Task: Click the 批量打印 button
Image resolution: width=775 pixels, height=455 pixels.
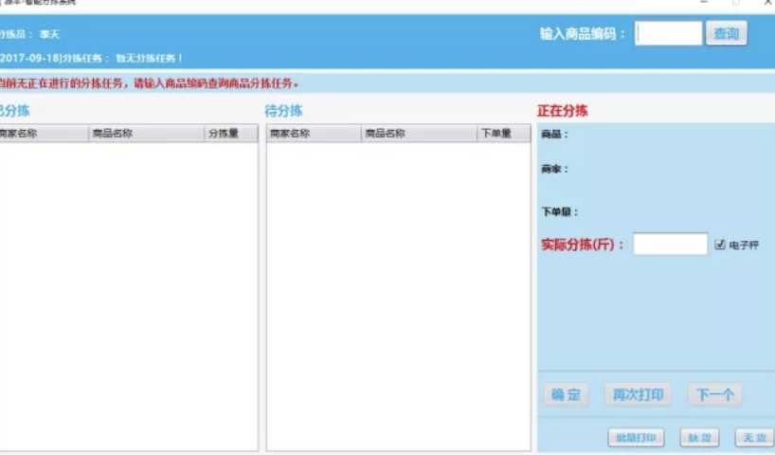Action: pos(636,437)
